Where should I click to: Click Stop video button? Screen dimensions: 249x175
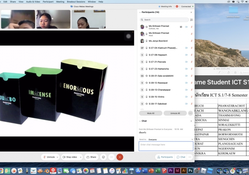pyautogui.click(x=70, y=157)
